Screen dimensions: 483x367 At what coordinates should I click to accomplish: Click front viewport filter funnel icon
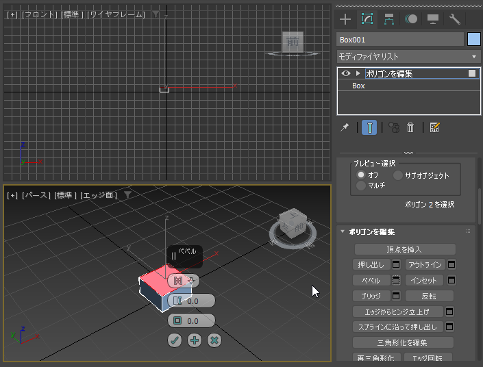(156, 14)
